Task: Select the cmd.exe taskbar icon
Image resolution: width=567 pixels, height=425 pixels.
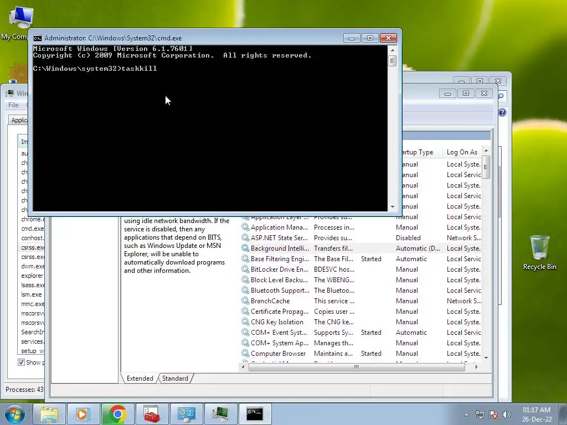Action: coord(255,414)
